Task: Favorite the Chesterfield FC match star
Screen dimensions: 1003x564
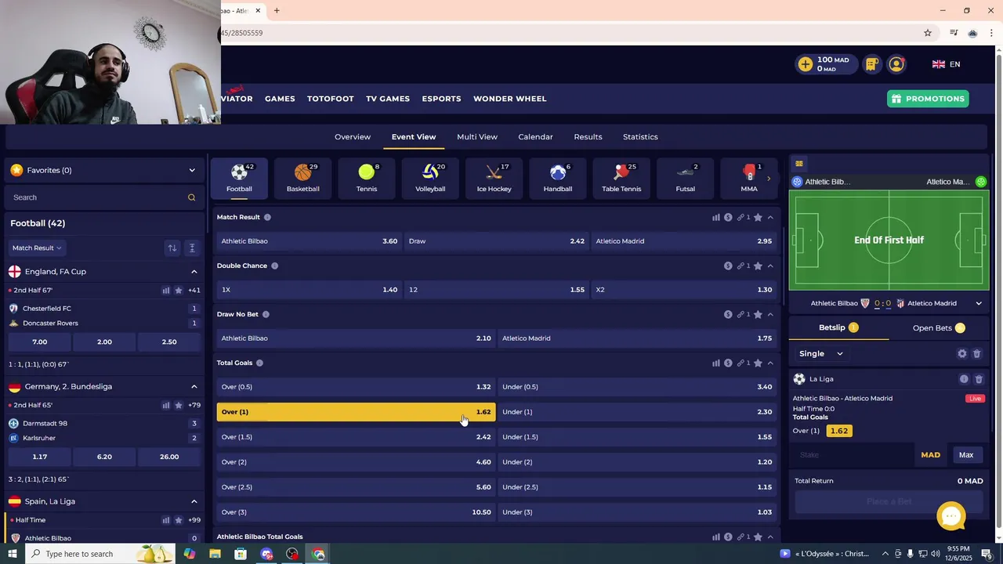Action: tap(179, 290)
